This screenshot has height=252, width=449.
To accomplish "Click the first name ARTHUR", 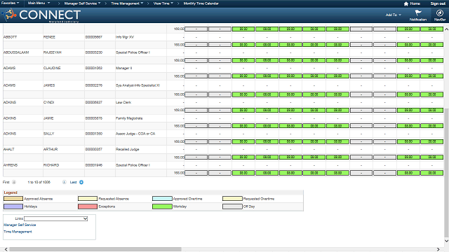I will pyautogui.click(x=51, y=149).
